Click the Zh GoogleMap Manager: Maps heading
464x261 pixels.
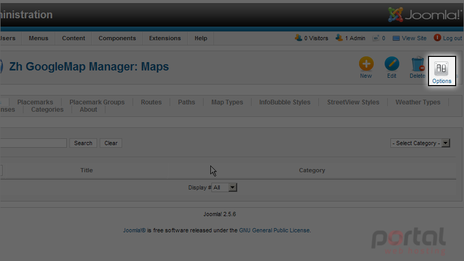(x=89, y=67)
